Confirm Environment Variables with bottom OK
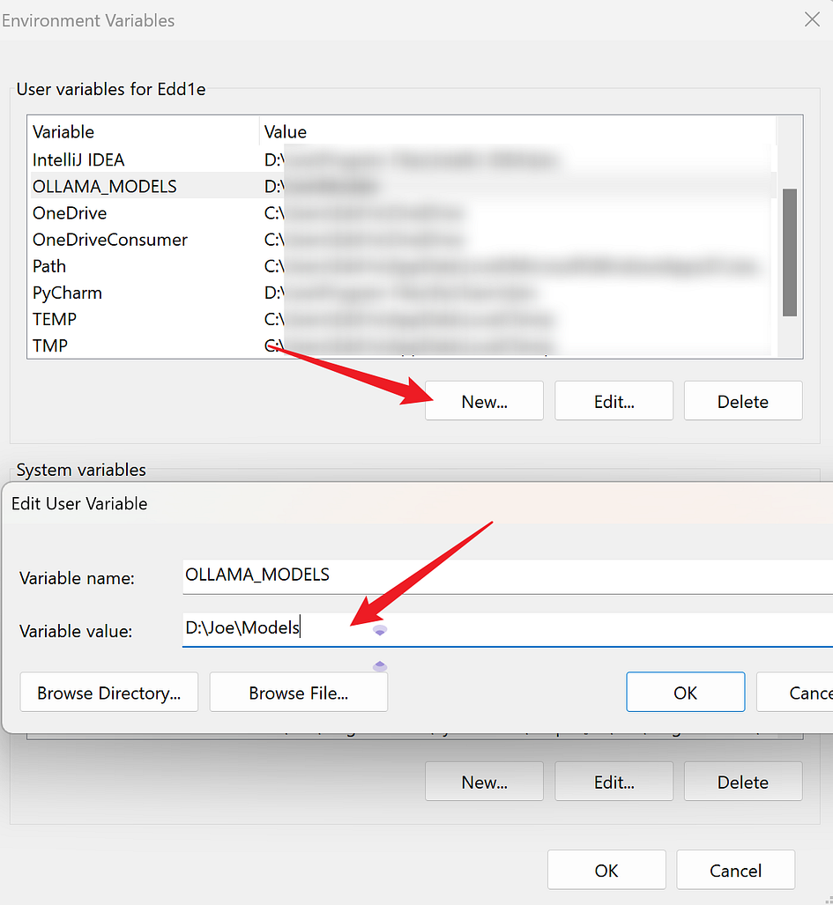 606,870
